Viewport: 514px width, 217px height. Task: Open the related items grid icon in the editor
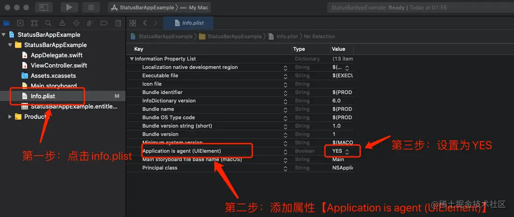[133, 23]
